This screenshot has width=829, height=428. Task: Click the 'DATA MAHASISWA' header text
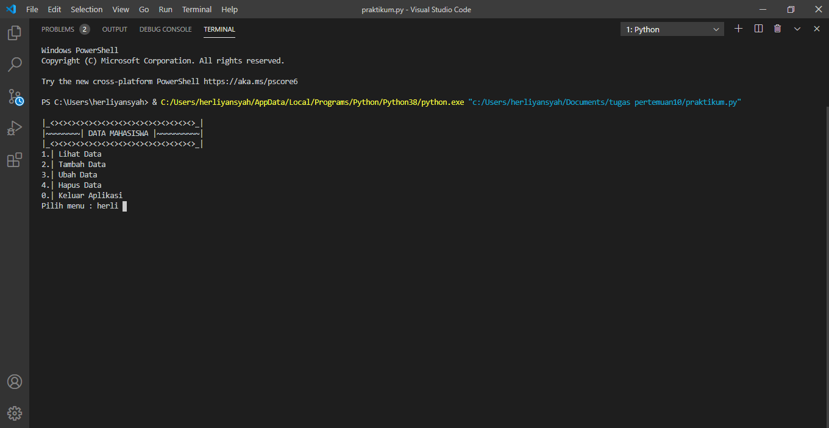click(x=118, y=134)
